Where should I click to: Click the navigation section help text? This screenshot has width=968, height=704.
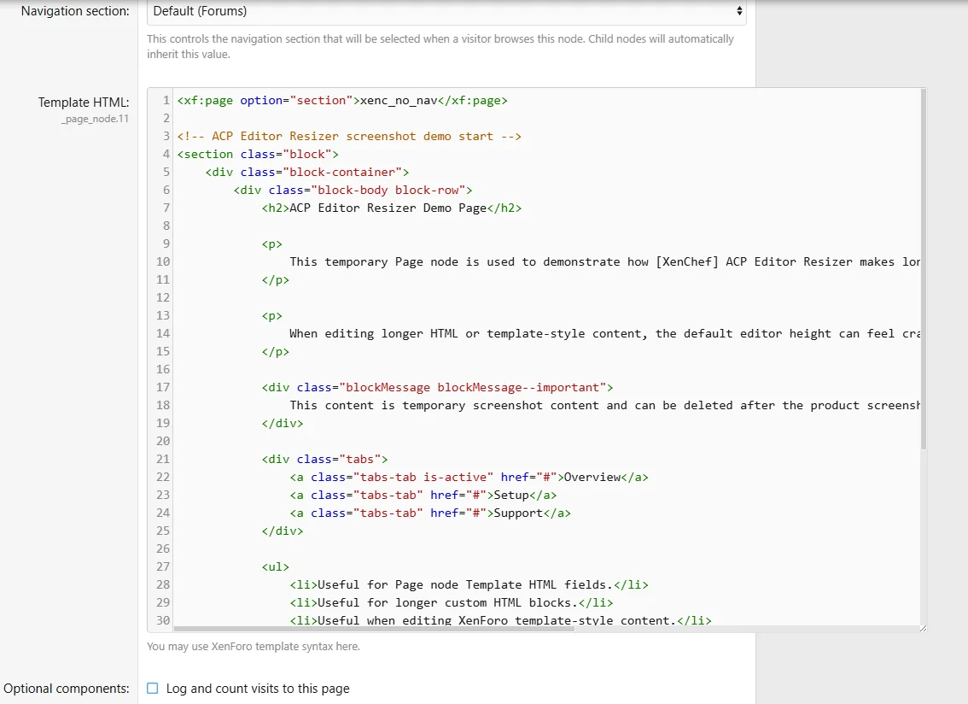pos(440,46)
